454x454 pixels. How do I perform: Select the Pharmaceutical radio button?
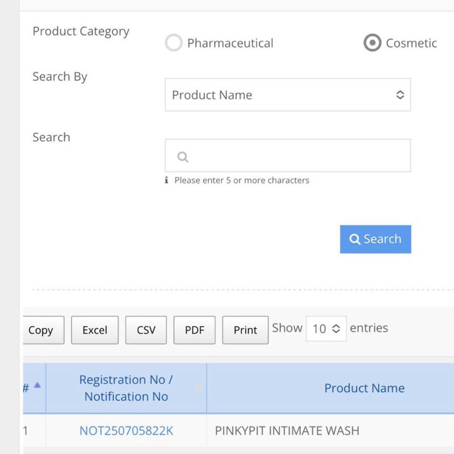coord(174,43)
